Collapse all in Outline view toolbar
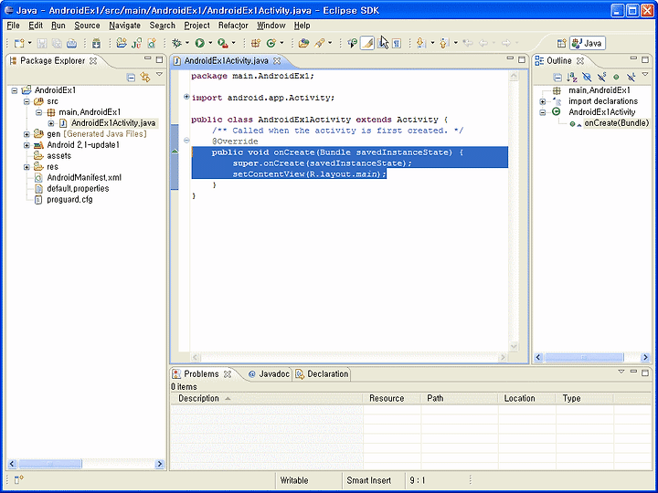The height and width of the screenshot is (493, 658). coord(557,77)
